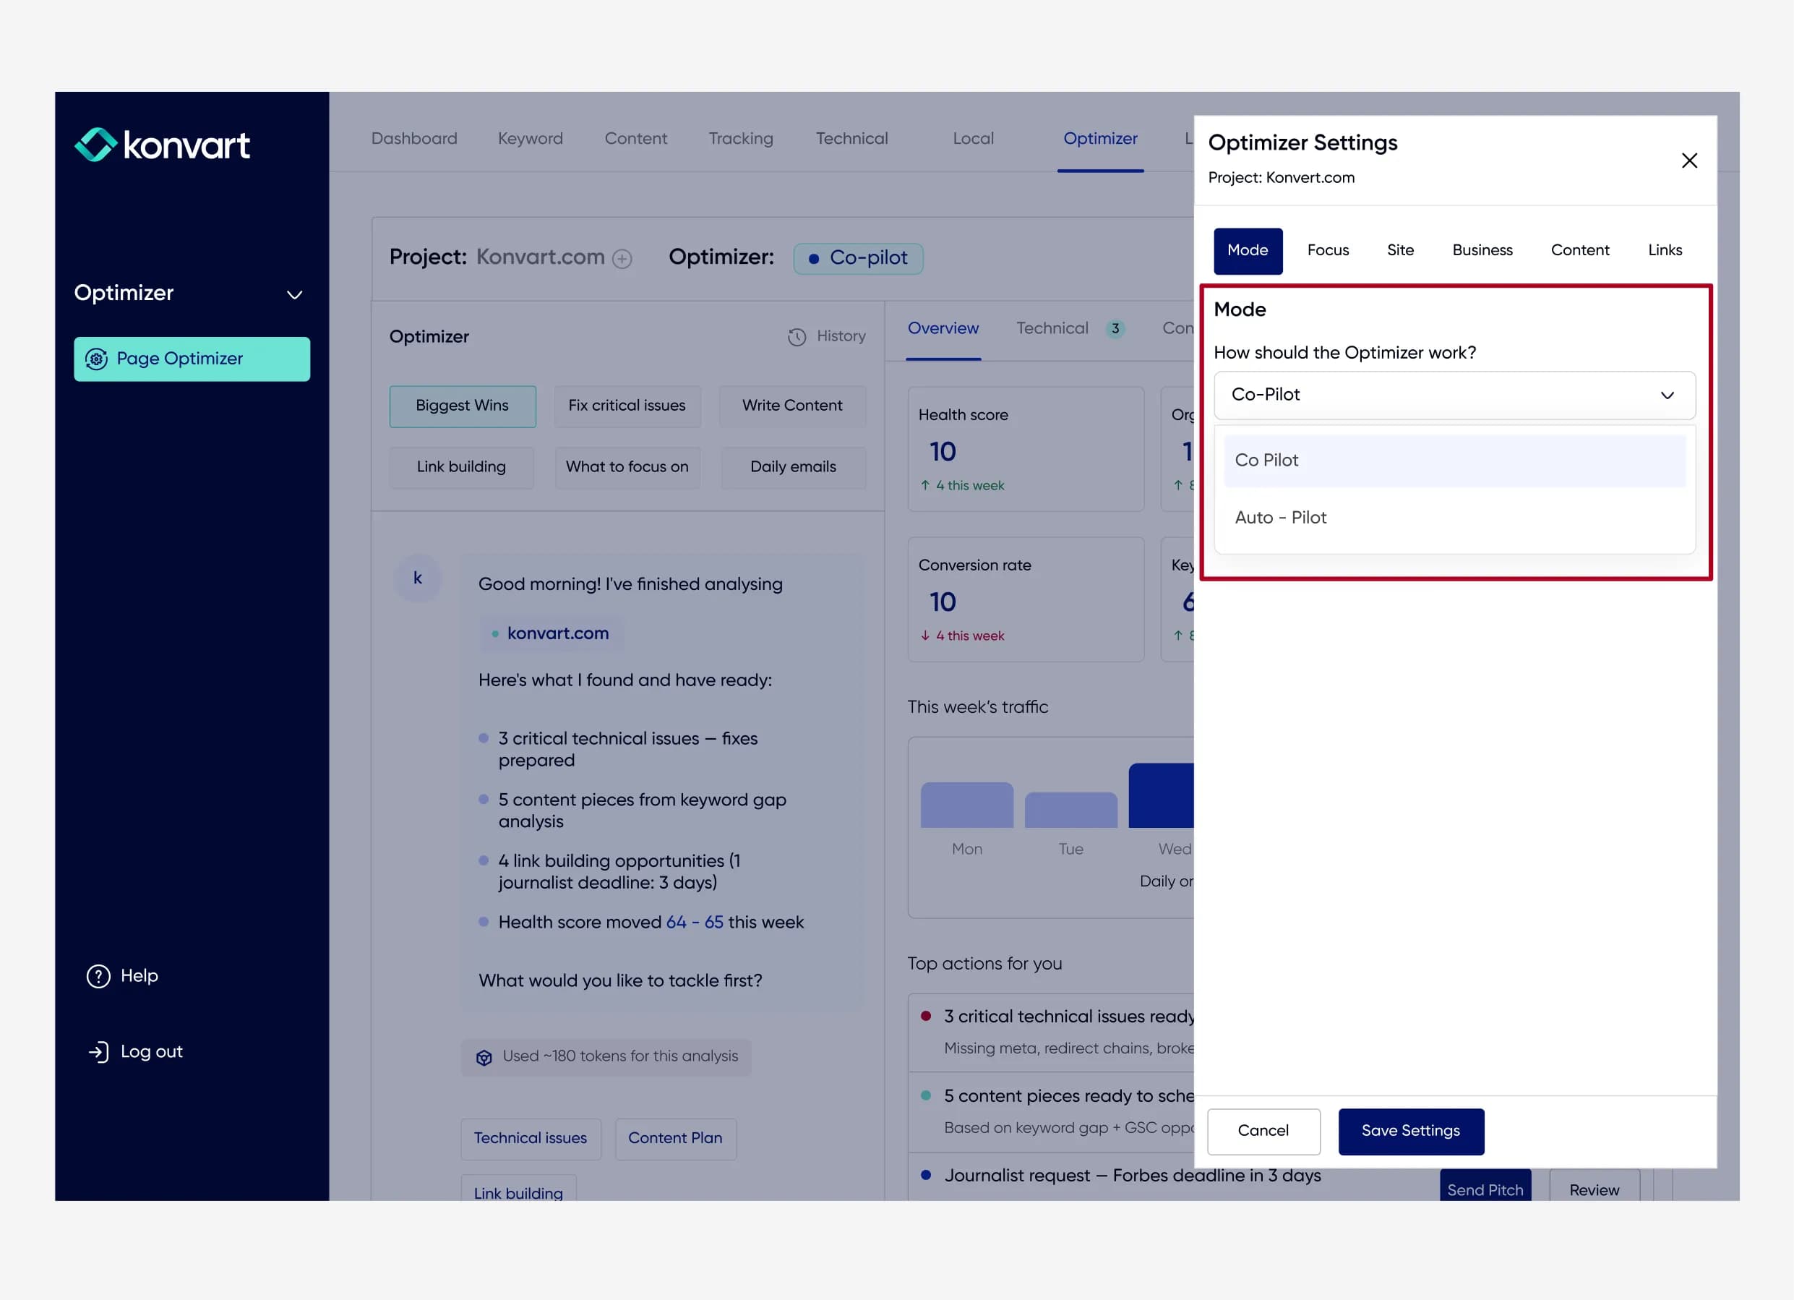The height and width of the screenshot is (1300, 1794).
Task: Switch to the Site settings tab
Action: 1399,251
